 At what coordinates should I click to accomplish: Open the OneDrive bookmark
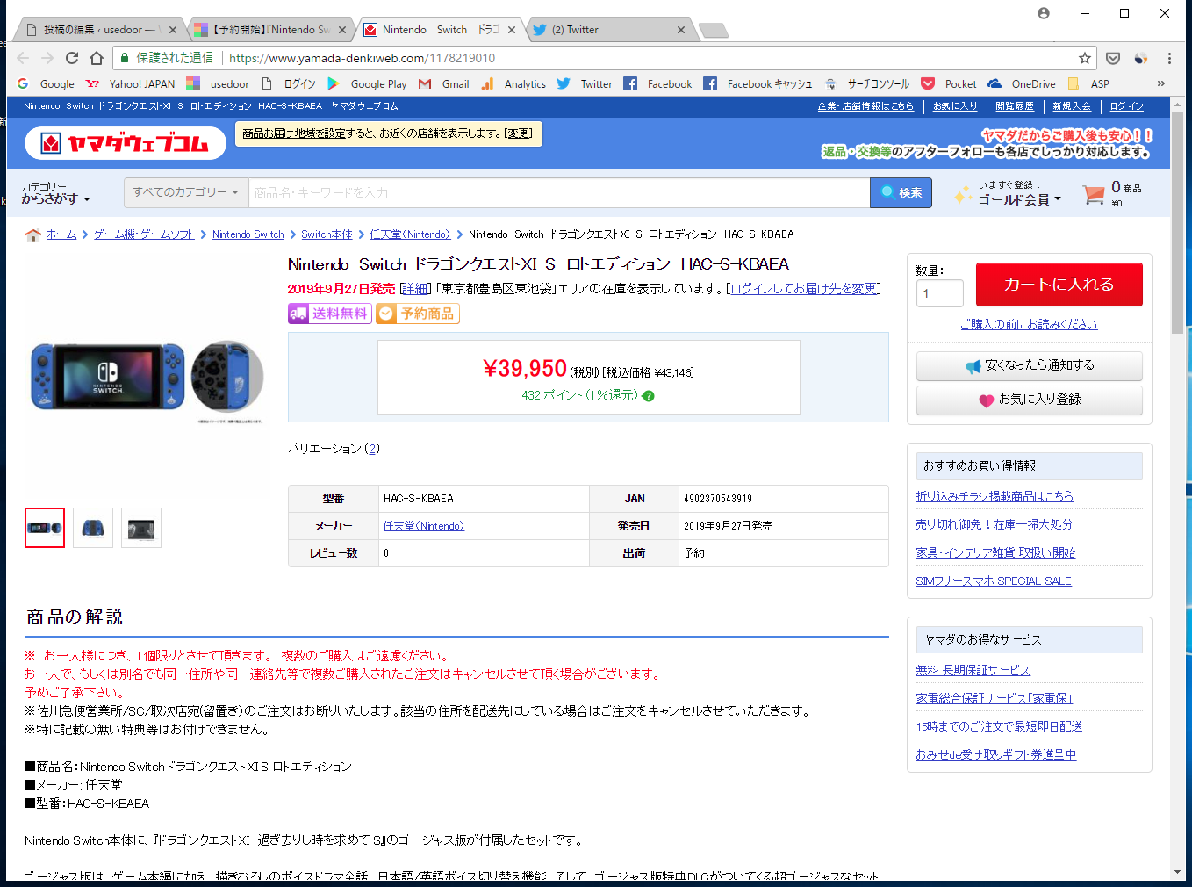[x=1022, y=84]
